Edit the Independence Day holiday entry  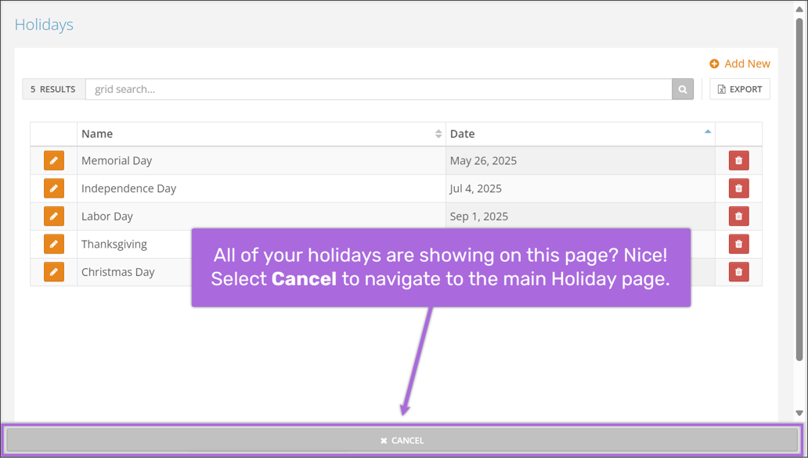coord(53,188)
